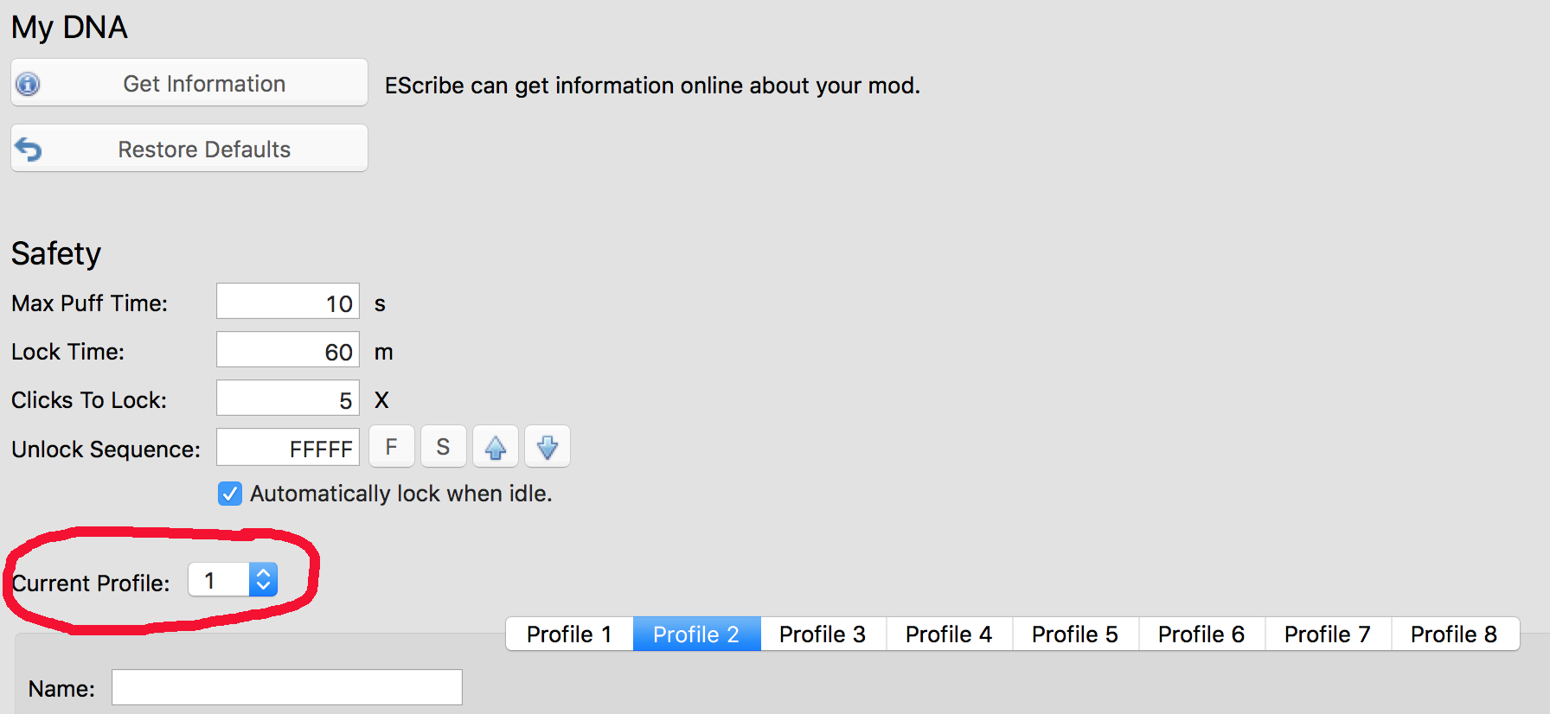The height and width of the screenshot is (714, 1550).
Task: Go to the Profile 6 tab
Action: pyautogui.click(x=1201, y=634)
